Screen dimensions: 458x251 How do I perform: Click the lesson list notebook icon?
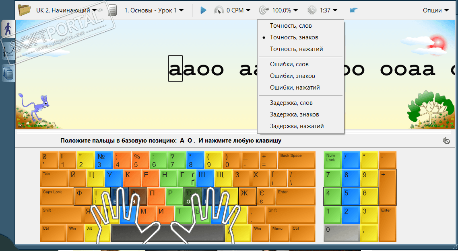[x=112, y=10]
